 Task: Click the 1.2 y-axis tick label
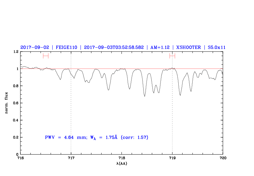(15, 52)
